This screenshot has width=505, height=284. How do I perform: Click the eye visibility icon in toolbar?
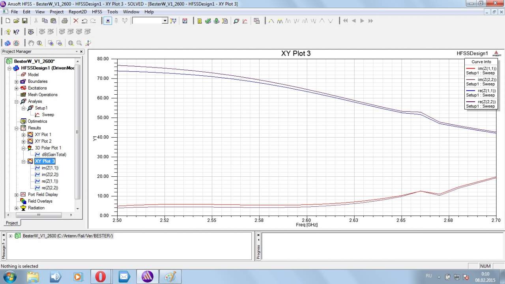coord(31,32)
